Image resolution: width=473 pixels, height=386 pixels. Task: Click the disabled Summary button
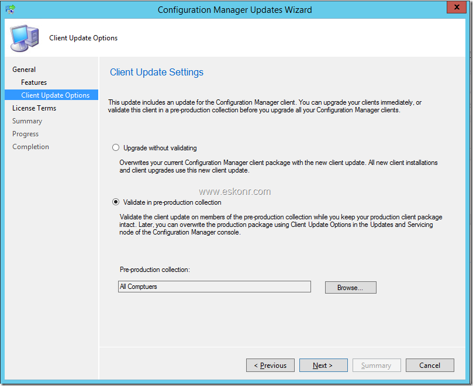coord(377,365)
